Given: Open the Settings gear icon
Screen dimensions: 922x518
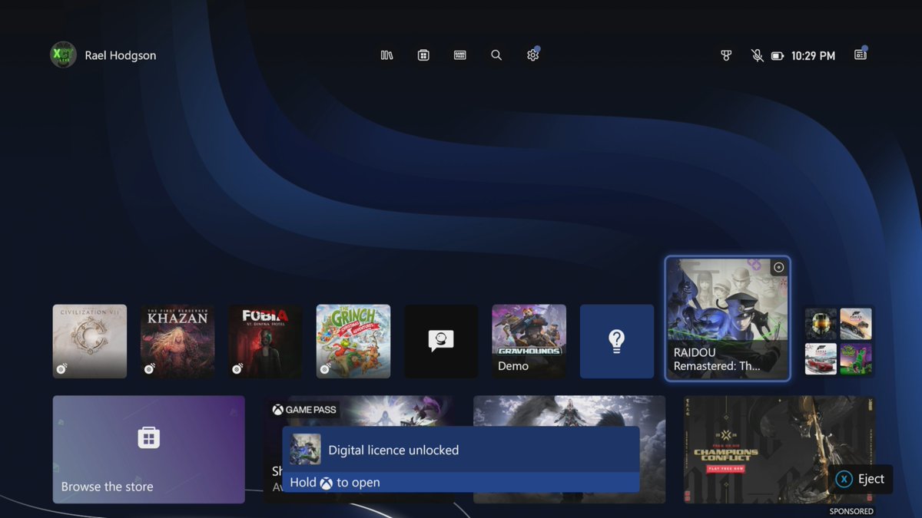Looking at the screenshot, I should [x=533, y=54].
